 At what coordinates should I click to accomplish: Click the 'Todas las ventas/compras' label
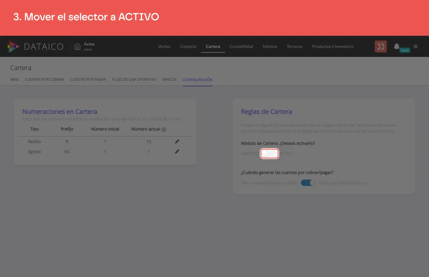[343, 183]
